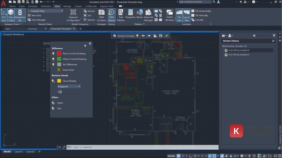Open the Manage ribbon tab
The width and height of the screenshot is (282, 158).
[x=67, y=6]
